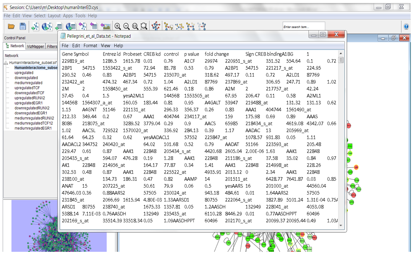The width and height of the screenshot is (415, 256).
Task: Click the blue Help question mark icon
Action: [406, 27]
